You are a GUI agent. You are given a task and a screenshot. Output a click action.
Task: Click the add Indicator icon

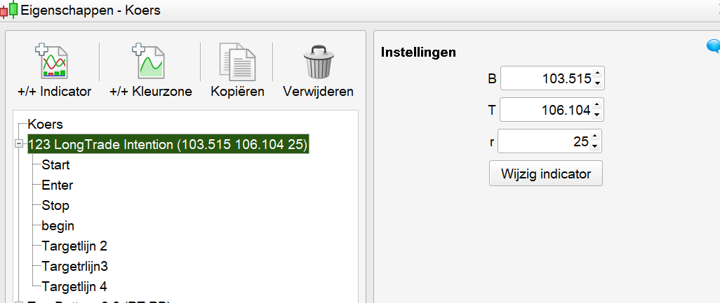coord(54,62)
